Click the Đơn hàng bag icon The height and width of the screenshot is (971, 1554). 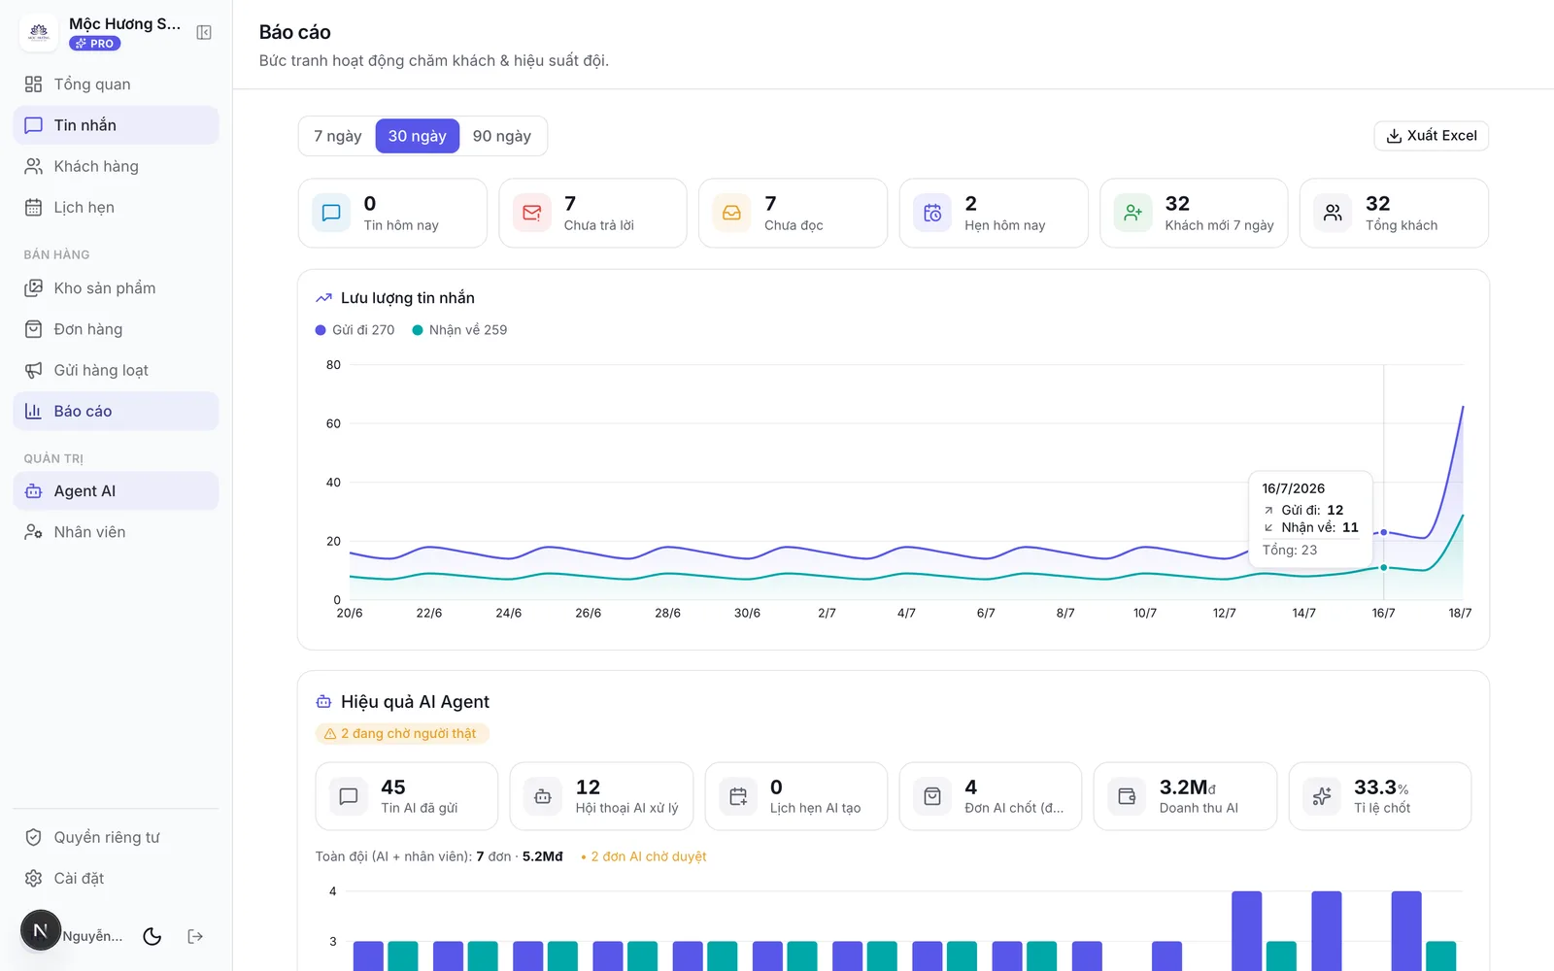pos(33,329)
